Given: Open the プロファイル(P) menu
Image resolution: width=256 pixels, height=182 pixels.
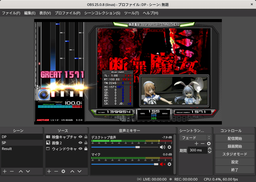Looking at the screenshot, I should pos(68,13).
